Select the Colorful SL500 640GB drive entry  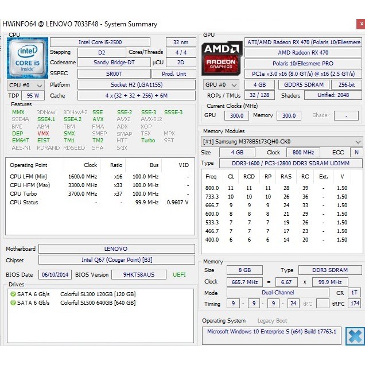98,302
